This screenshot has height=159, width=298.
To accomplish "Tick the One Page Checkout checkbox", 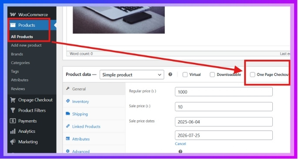I will click(x=252, y=75).
